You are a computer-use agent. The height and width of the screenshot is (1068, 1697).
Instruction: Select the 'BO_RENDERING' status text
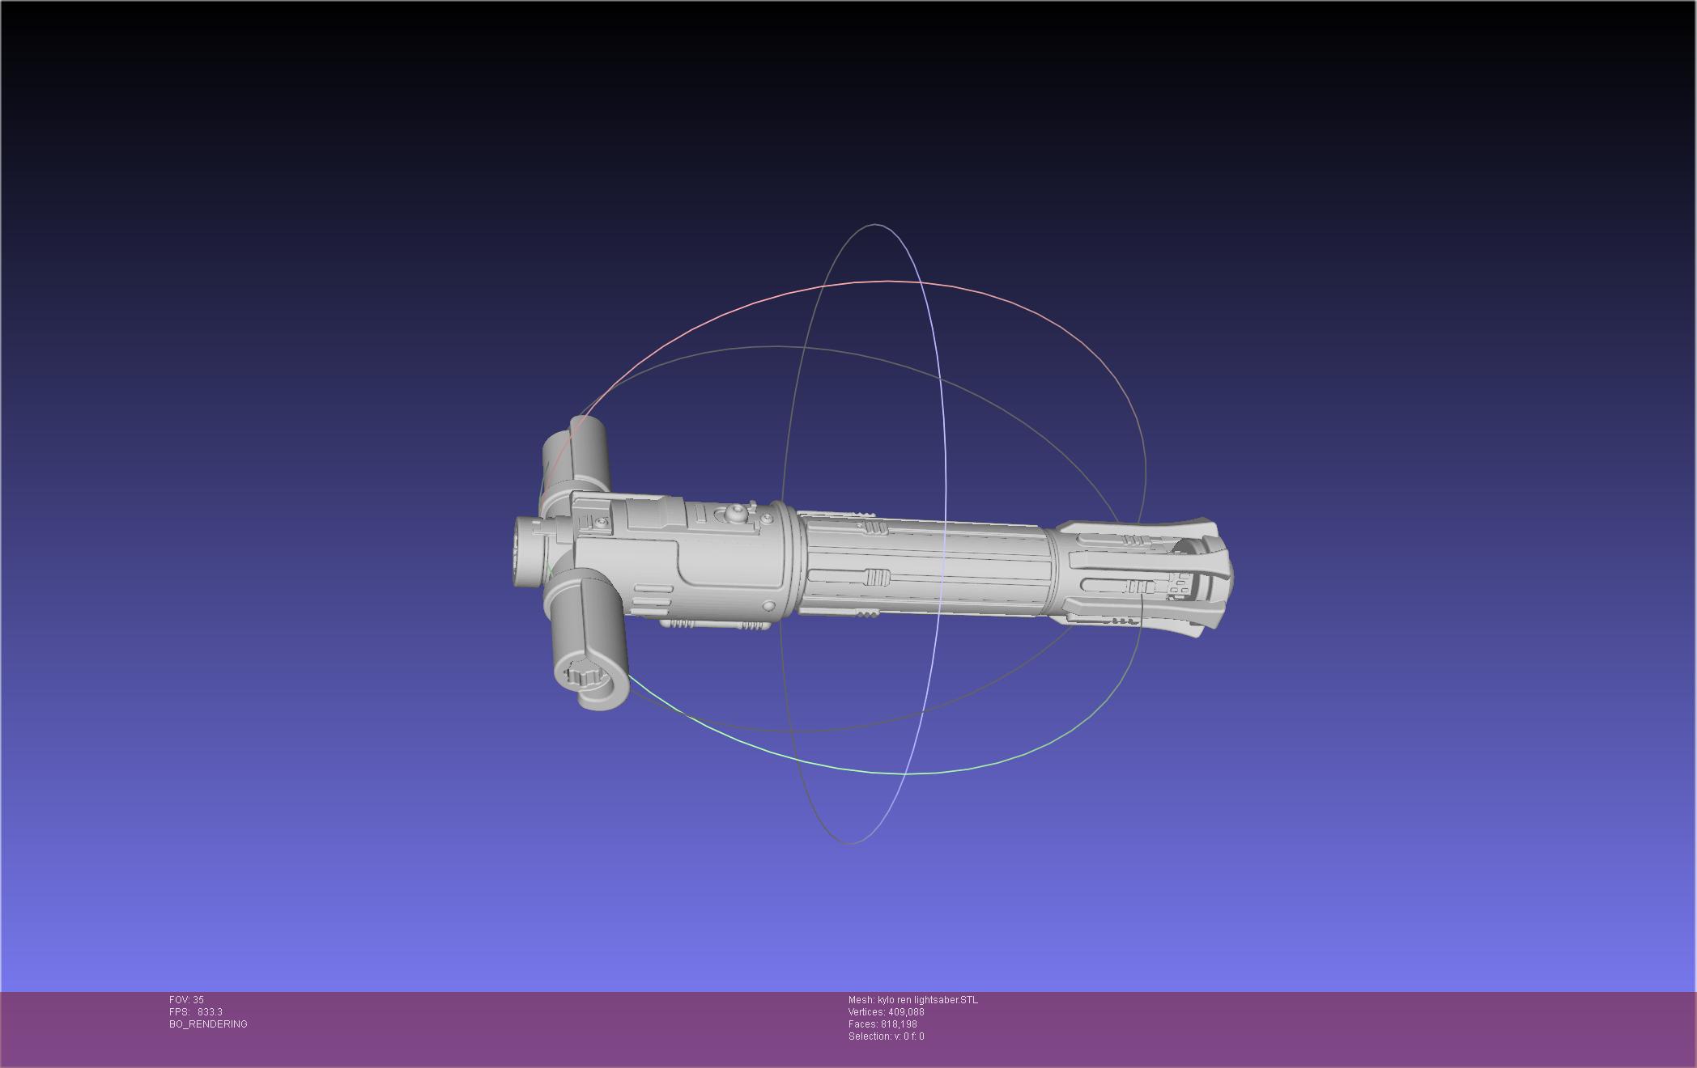pos(208,1024)
